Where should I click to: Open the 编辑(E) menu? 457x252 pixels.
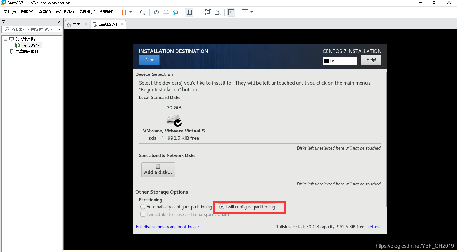tap(27, 12)
